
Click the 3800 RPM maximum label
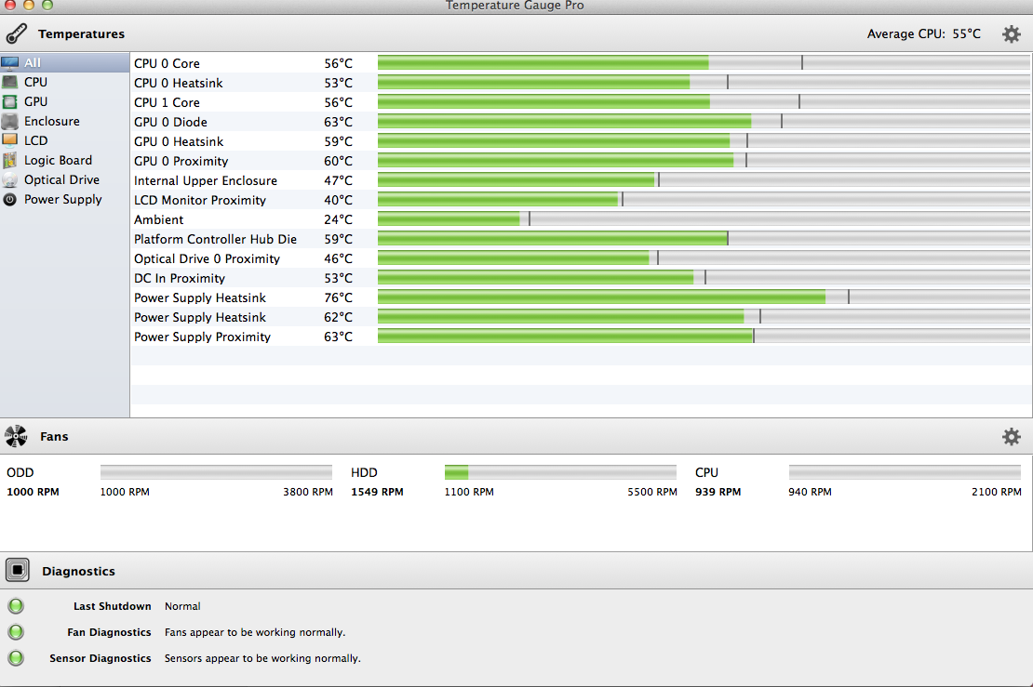click(308, 492)
